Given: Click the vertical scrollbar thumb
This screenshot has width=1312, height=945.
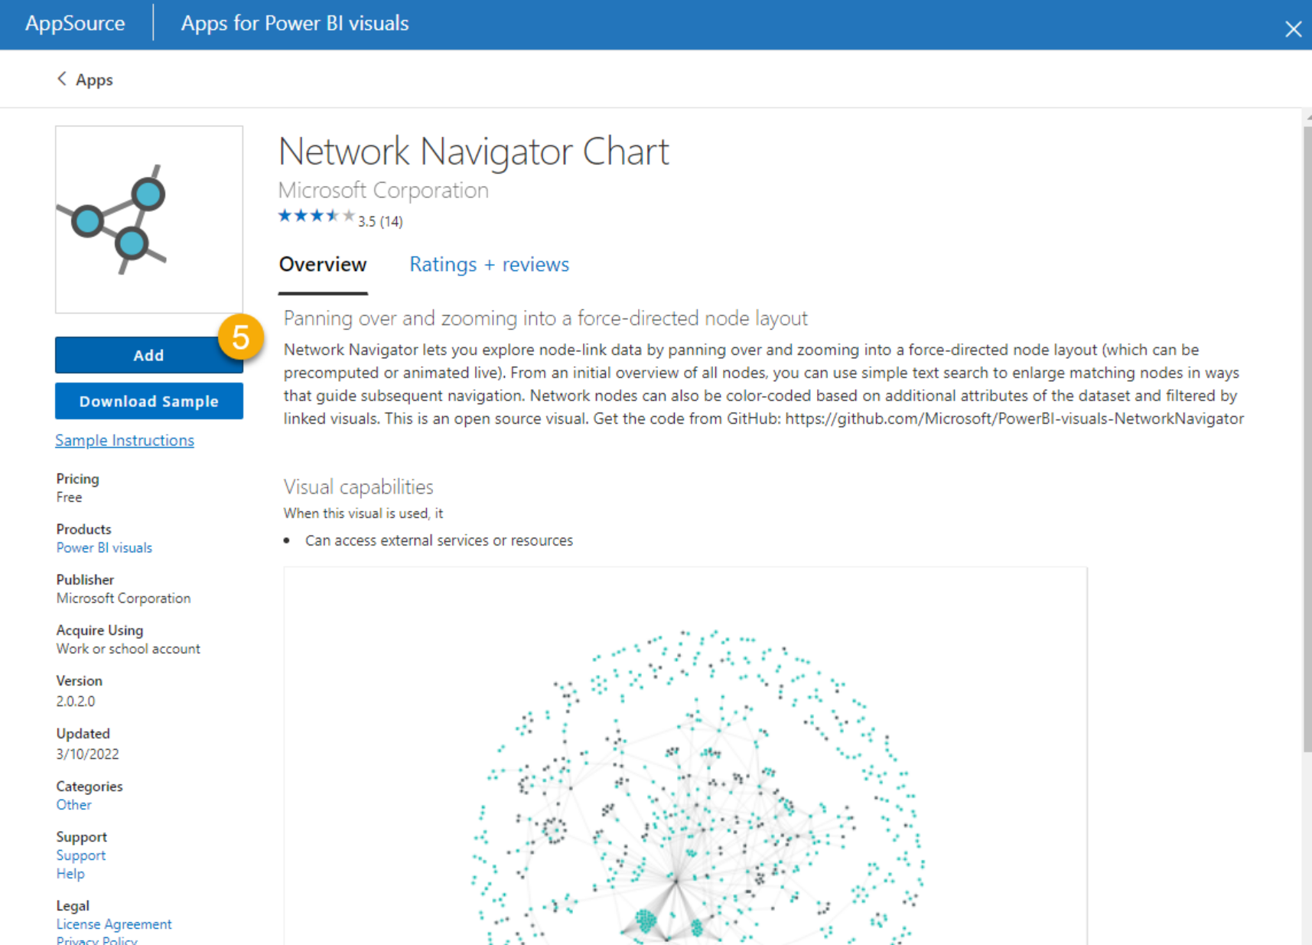Looking at the screenshot, I should (x=1307, y=438).
